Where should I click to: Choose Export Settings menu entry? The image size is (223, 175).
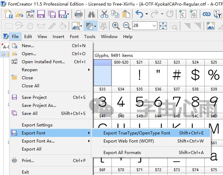click(x=51, y=125)
